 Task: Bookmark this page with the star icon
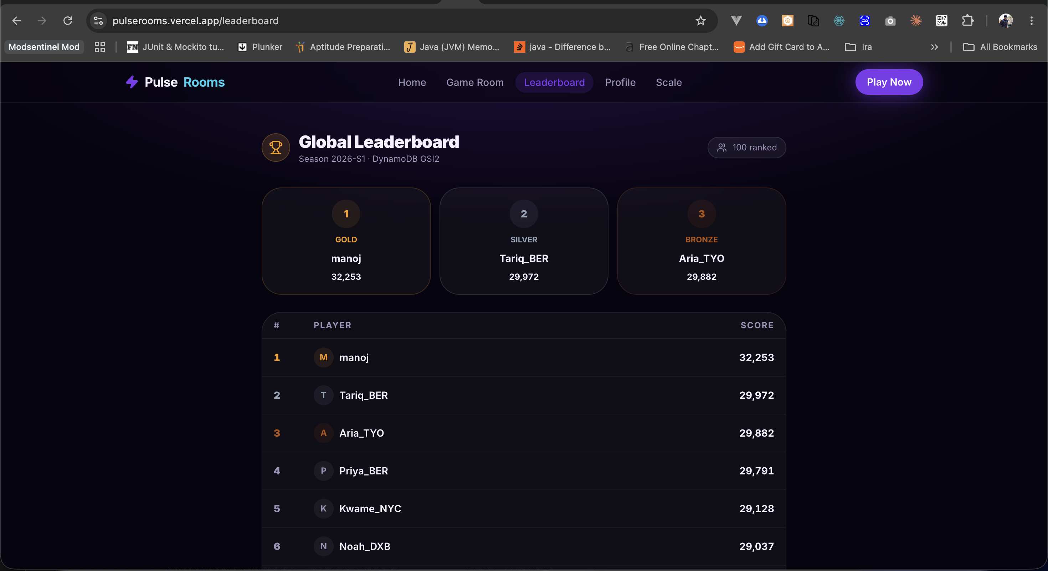(x=700, y=21)
